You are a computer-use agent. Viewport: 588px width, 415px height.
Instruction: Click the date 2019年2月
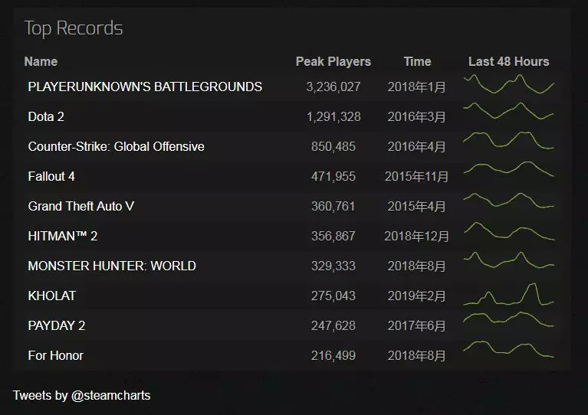pos(416,296)
